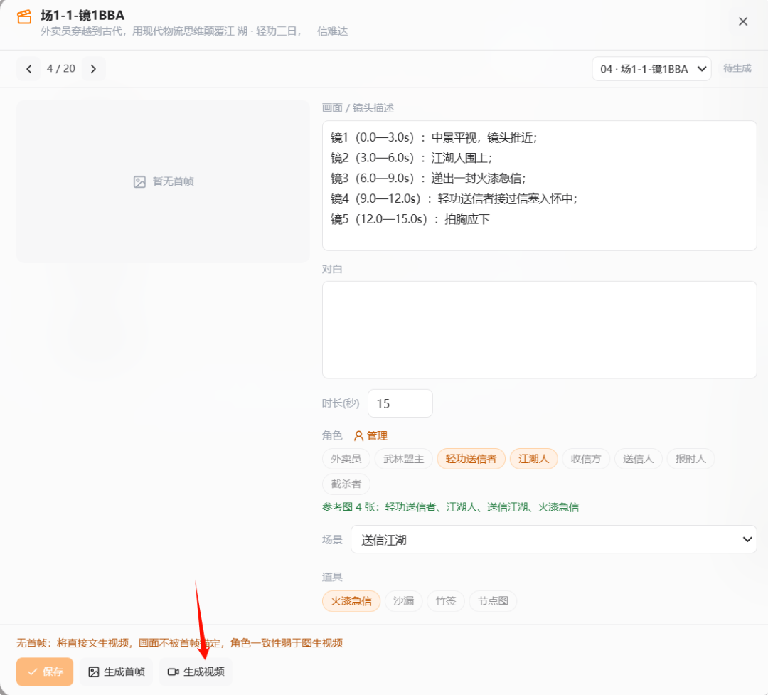
Task: Click the dialog title 场1-1-镜1BBA
Action: (82, 15)
